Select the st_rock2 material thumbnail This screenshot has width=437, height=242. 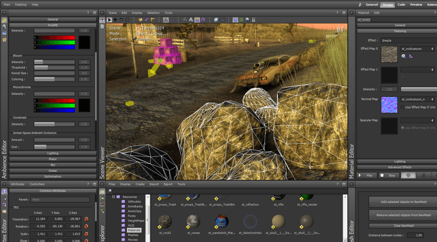pyautogui.click(x=165, y=222)
